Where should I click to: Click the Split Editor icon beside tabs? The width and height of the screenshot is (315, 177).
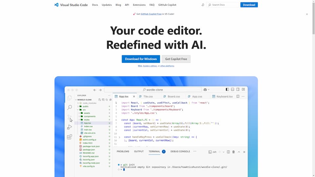(238, 96)
